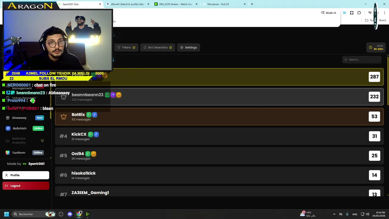Open Ba9chich Analytics in the sidebar
389x219 pixels.
click(19, 141)
